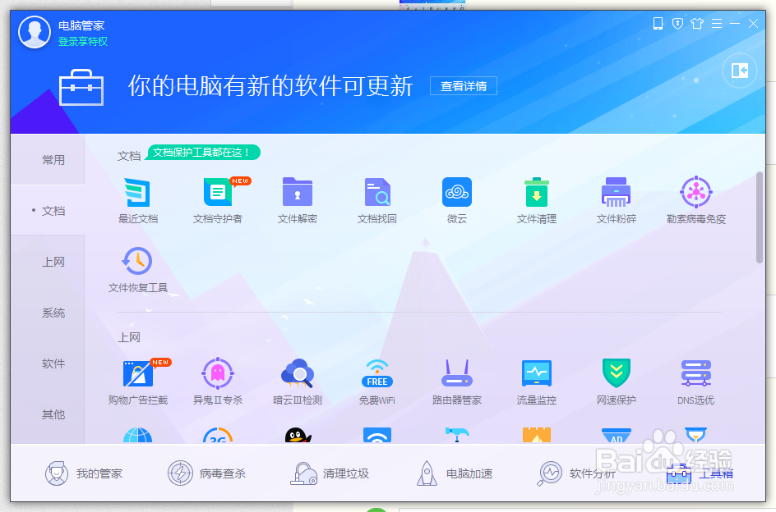Viewport: 776px width, 512px height.
Task: Click the 查看详情 button
Action: coord(464,86)
